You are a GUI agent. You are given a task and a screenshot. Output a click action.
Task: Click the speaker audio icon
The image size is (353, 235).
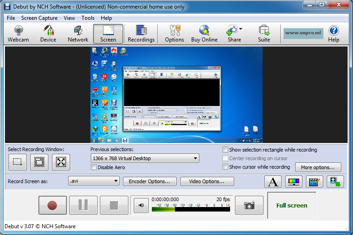point(141,205)
